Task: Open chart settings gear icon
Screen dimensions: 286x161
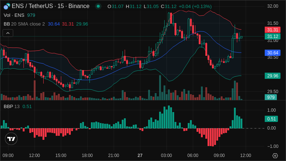Action: (x=275, y=156)
